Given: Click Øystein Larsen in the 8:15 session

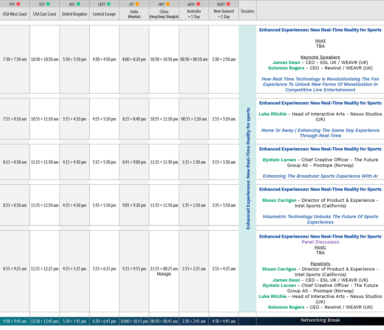Looking at the screenshot, I should tap(279, 160).
